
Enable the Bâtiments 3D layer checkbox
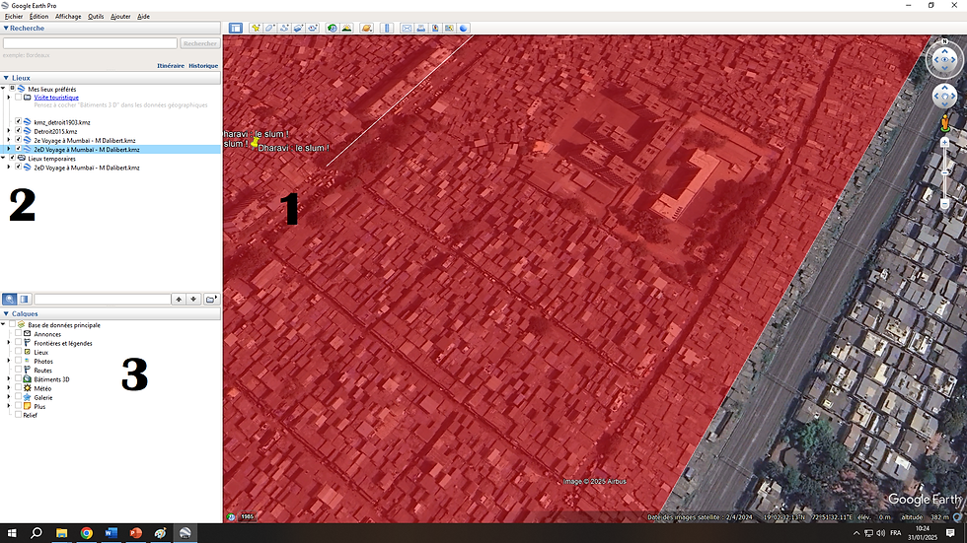click(x=18, y=378)
